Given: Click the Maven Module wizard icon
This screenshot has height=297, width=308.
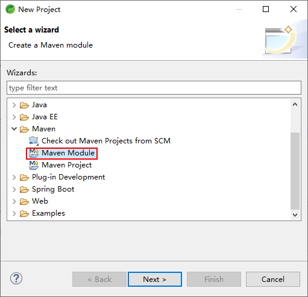Looking at the screenshot, I should (34, 153).
